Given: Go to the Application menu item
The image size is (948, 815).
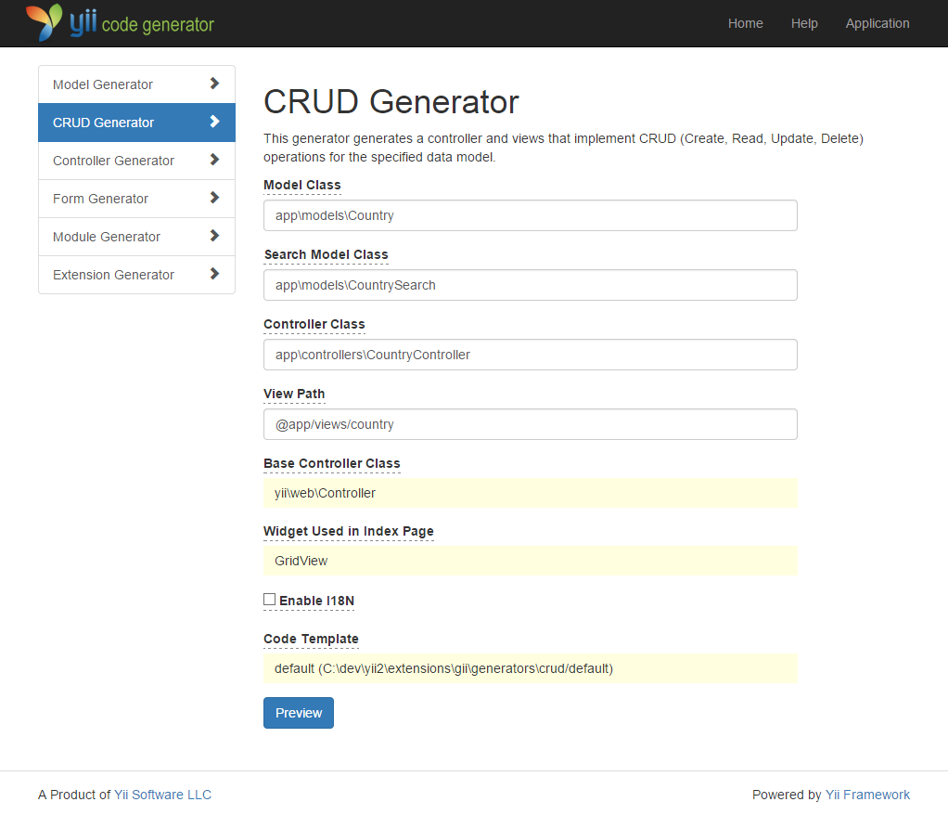Looking at the screenshot, I should pyautogui.click(x=877, y=23).
